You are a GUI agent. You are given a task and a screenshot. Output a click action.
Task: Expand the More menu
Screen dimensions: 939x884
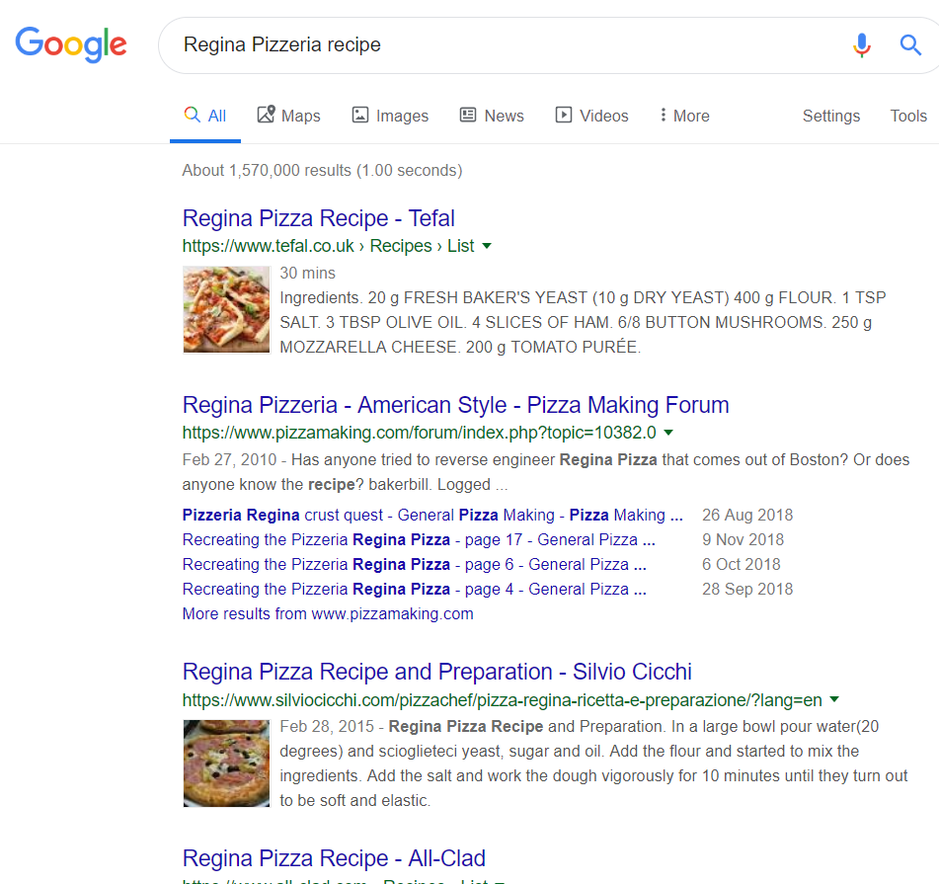(x=684, y=116)
